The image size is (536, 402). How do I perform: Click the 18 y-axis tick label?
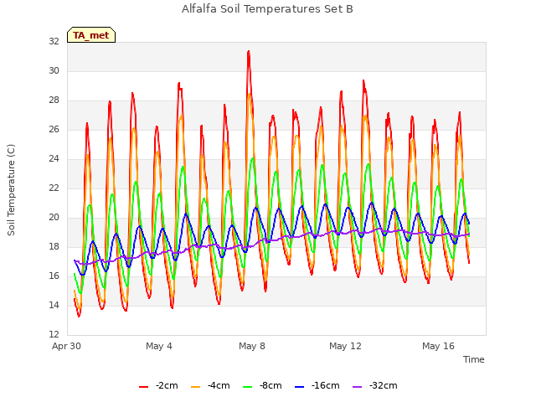(54, 247)
